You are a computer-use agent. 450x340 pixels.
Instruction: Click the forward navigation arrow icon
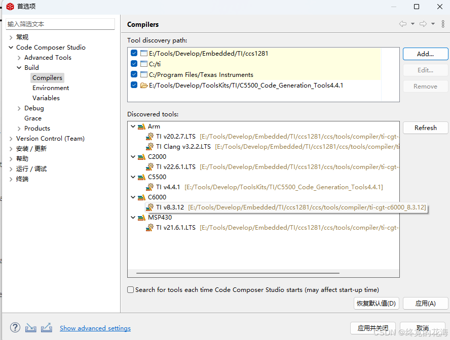point(423,24)
